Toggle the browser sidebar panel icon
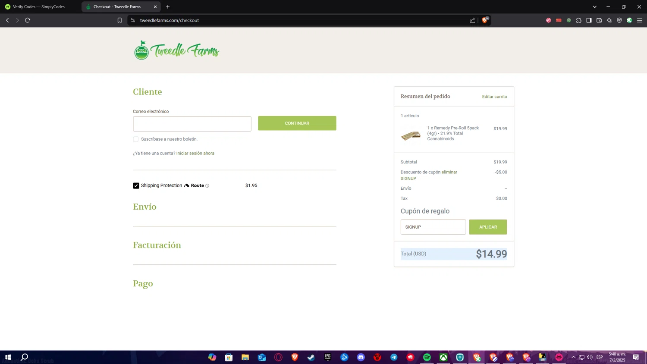The image size is (647, 364). pos(589,20)
